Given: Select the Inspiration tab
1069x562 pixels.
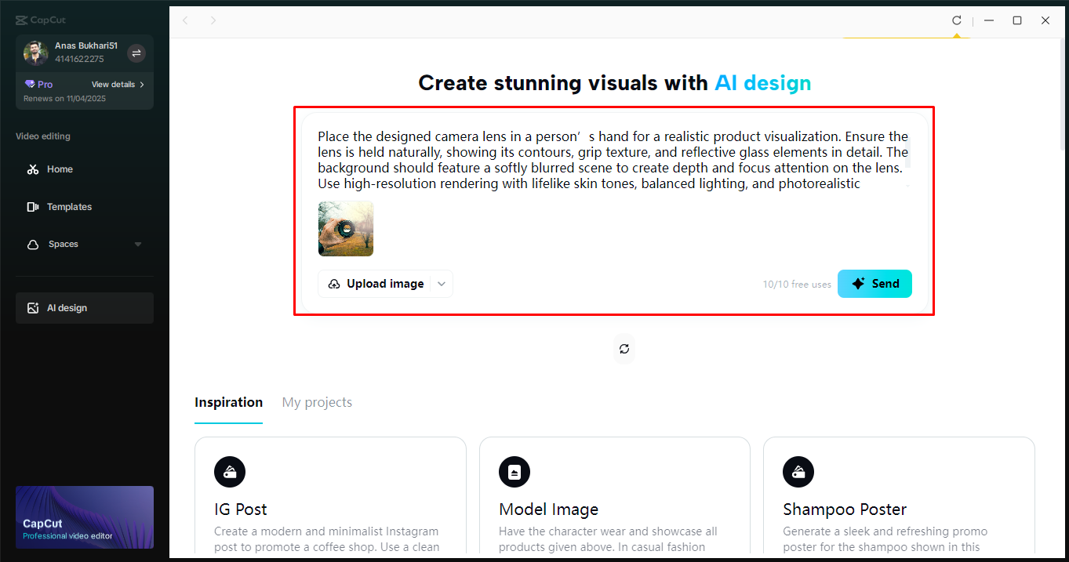Looking at the screenshot, I should [x=228, y=402].
